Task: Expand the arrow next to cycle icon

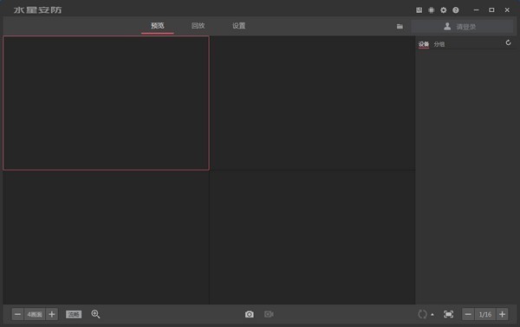Action: [x=432, y=314]
